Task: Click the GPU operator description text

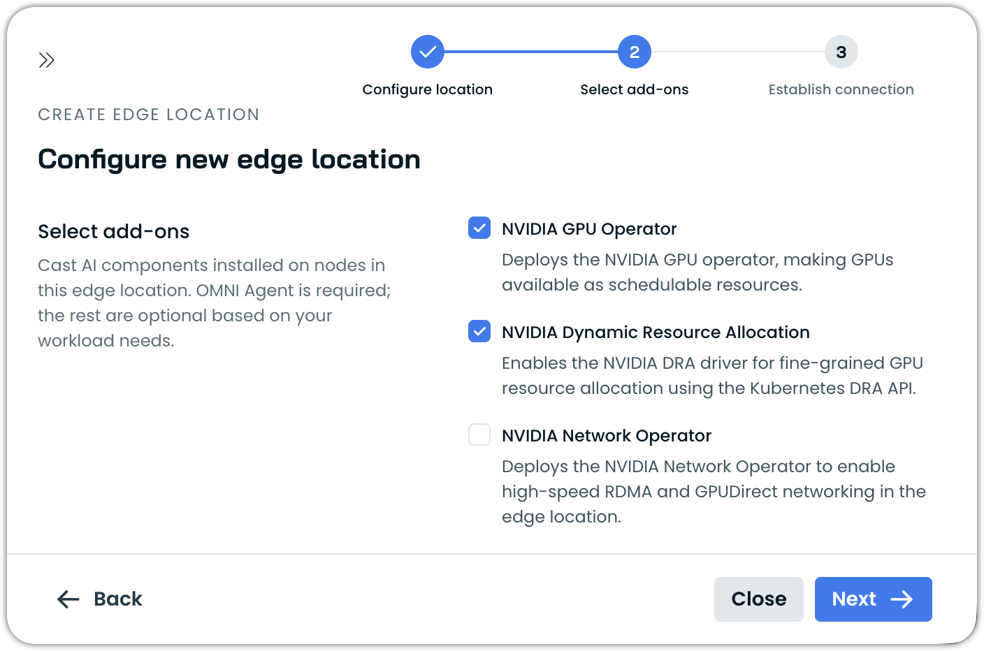Action: pos(697,272)
